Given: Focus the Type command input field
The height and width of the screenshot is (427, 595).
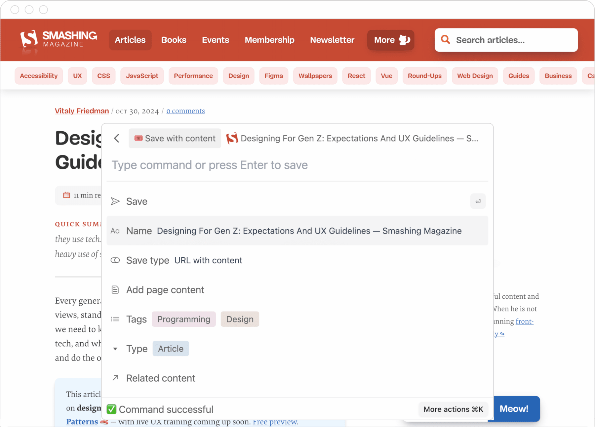Looking at the screenshot, I should (297, 165).
